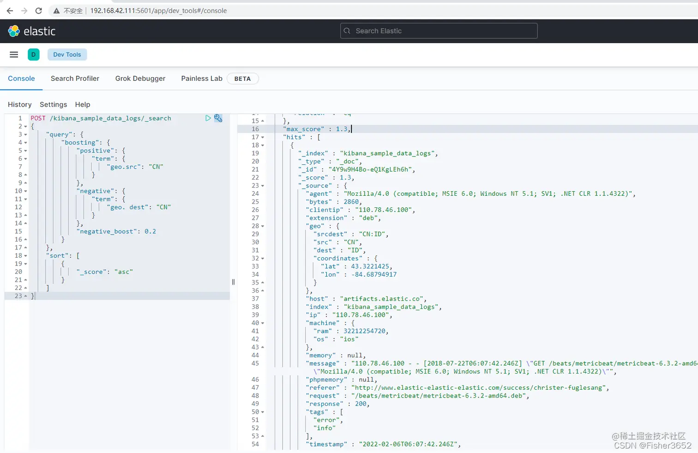Collapse the "geo" fold at response line 28

click(x=263, y=226)
